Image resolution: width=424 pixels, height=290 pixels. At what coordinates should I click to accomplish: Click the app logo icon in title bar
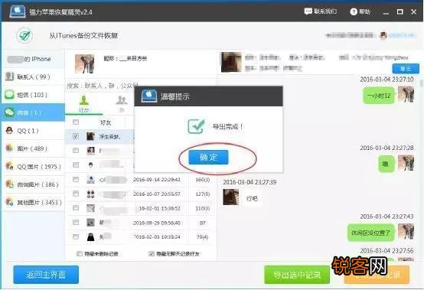click(x=17, y=11)
